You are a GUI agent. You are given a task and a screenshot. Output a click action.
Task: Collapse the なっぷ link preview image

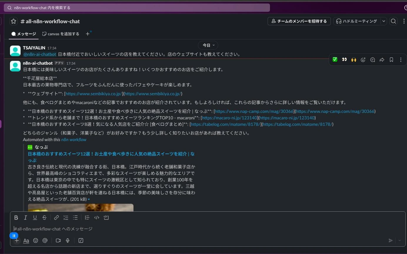[x=89, y=200]
